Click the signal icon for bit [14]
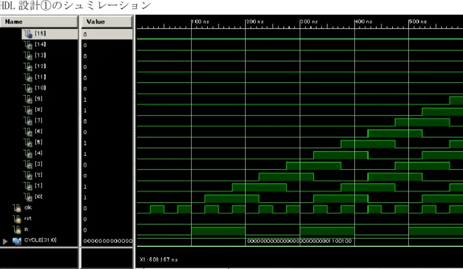The image size is (463, 269). [28, 45]
